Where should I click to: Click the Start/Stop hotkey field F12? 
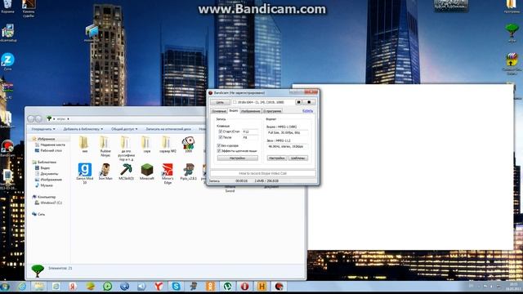250,131
